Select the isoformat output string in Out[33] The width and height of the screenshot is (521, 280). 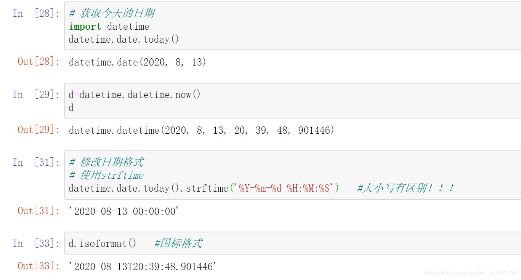point(142,267)
